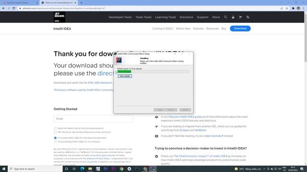Open Solutions menu

pos(186,17)
